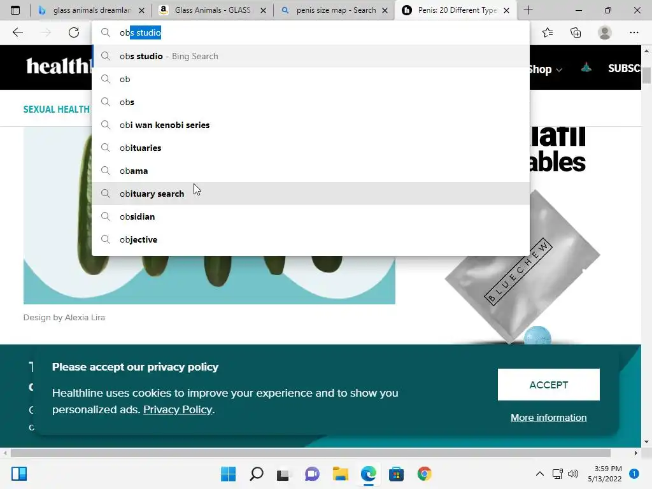Click the SUBSCRIBE button in the header
Screen dimensions: 652x489
point(624,68)
